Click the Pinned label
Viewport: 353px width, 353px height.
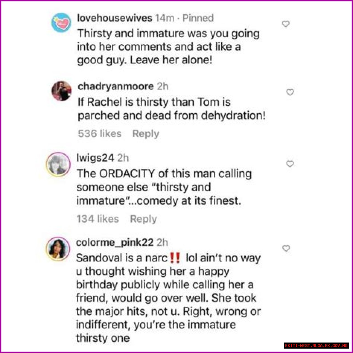tap(198, 18)
